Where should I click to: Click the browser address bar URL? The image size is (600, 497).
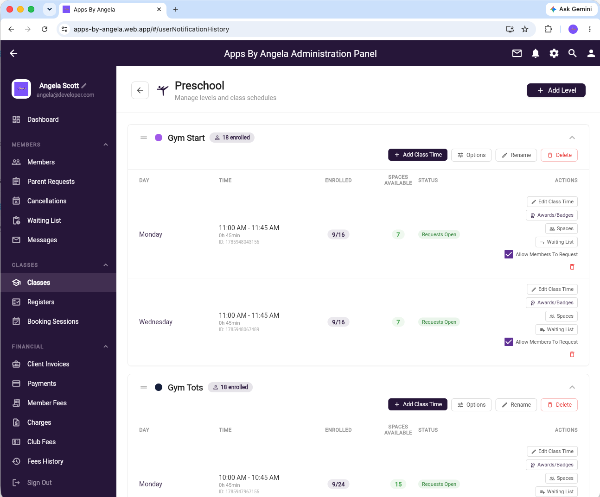151,29
